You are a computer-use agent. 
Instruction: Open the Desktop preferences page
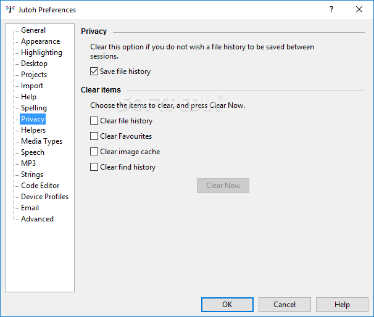click(x=34, y=64)
